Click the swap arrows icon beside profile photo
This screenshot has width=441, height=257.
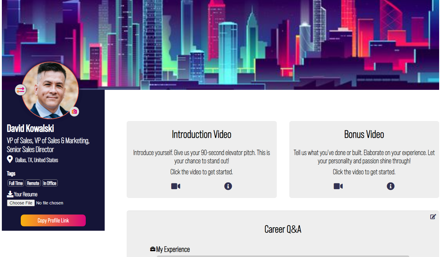point(20,90)
